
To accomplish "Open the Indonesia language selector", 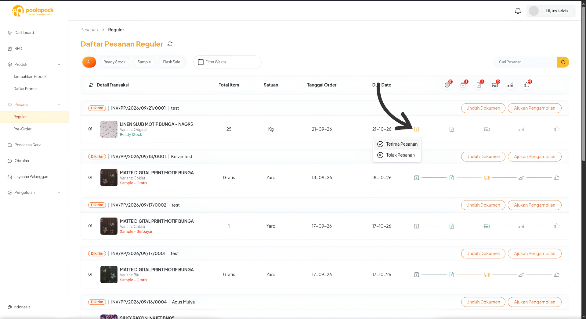I will [x=19, y=307].
